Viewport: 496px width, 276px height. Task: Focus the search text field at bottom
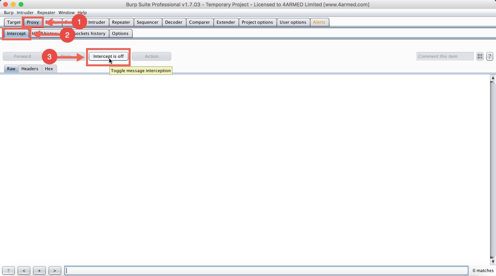point(266,271)
